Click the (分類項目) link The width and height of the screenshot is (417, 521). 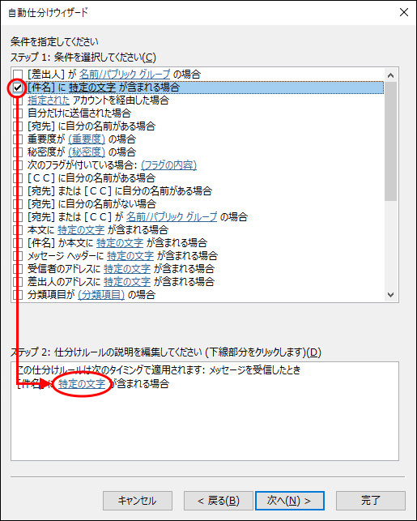click(101, 294)
